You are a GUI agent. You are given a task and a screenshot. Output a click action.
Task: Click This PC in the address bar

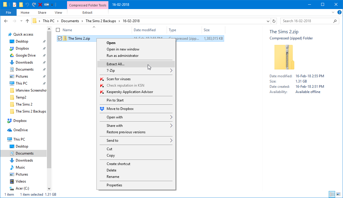point(49,21)
